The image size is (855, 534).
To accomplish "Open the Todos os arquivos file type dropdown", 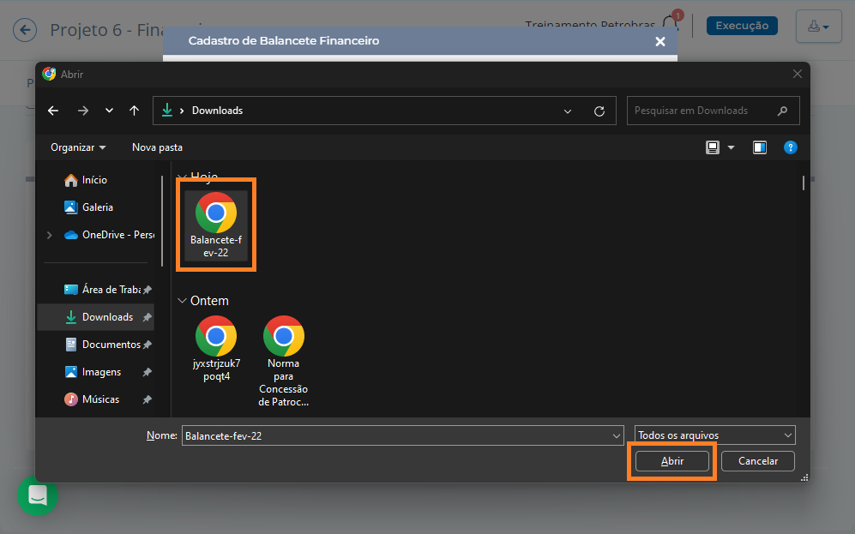I will coord(715,435).
